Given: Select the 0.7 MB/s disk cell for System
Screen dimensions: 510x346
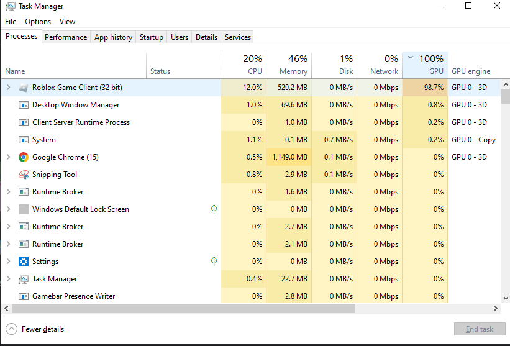Looking at the screenshot, I should click(334, 140).
